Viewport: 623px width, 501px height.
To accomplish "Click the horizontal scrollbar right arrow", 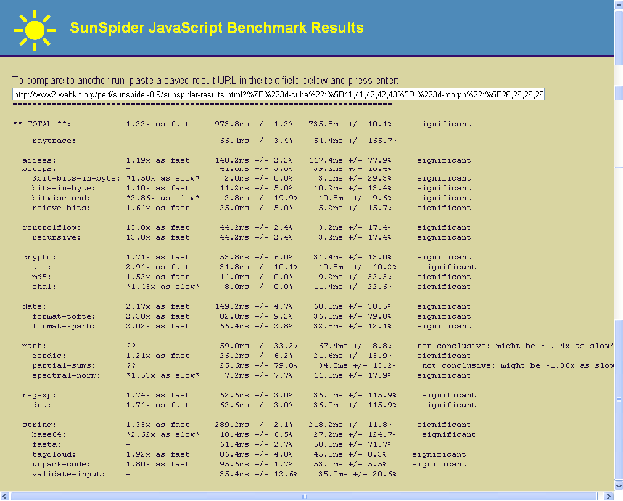I will coord(608,496).
